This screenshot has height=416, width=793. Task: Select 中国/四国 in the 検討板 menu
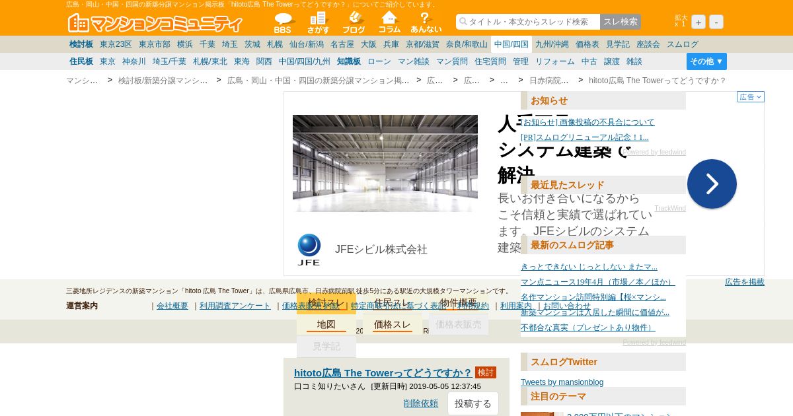tap(511, 44)
